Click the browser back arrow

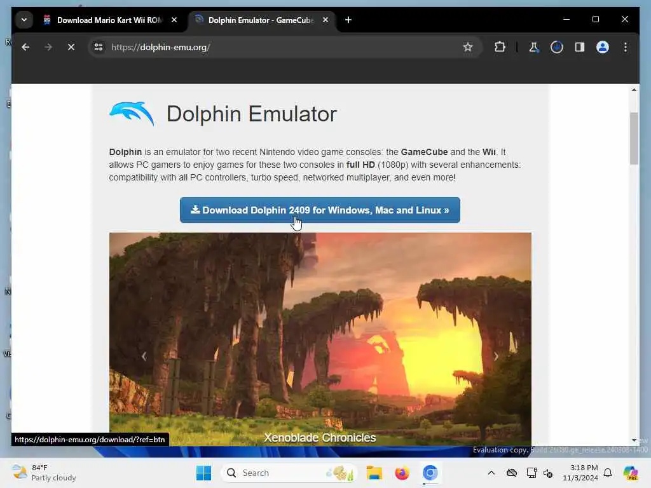click(x=25, y=47)
